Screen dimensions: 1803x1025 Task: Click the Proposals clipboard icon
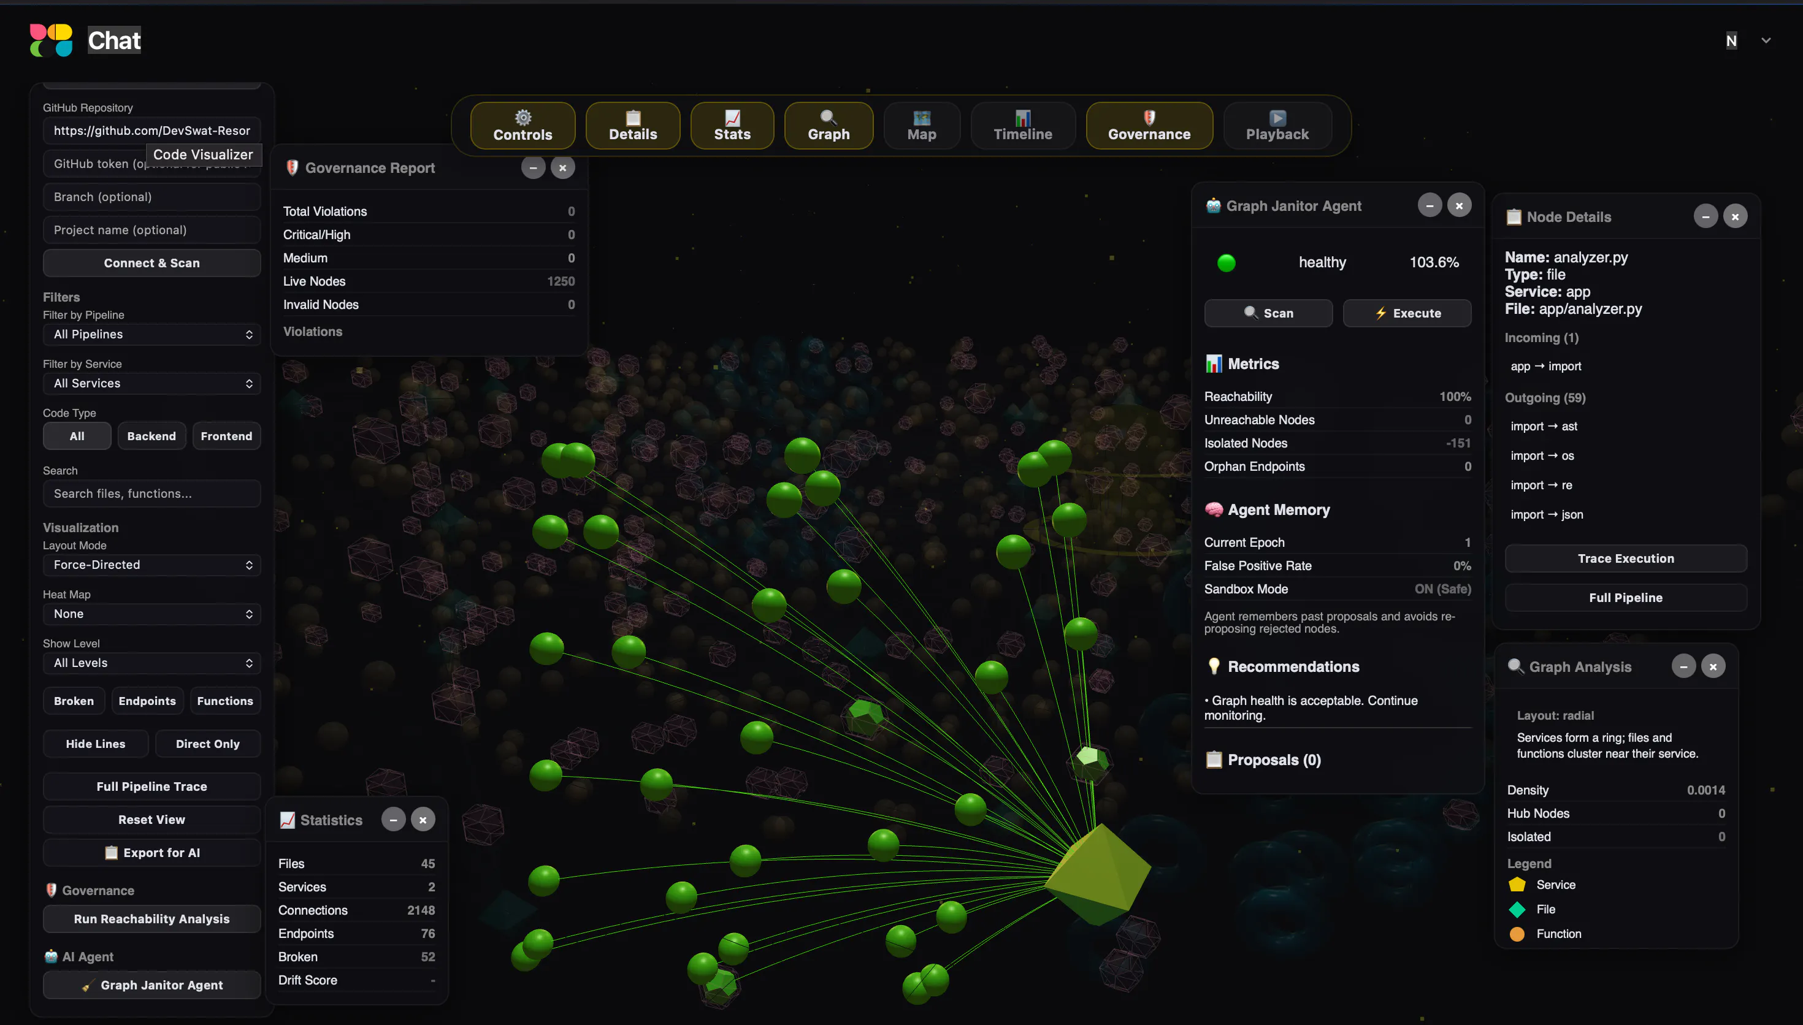point(1213,760)
